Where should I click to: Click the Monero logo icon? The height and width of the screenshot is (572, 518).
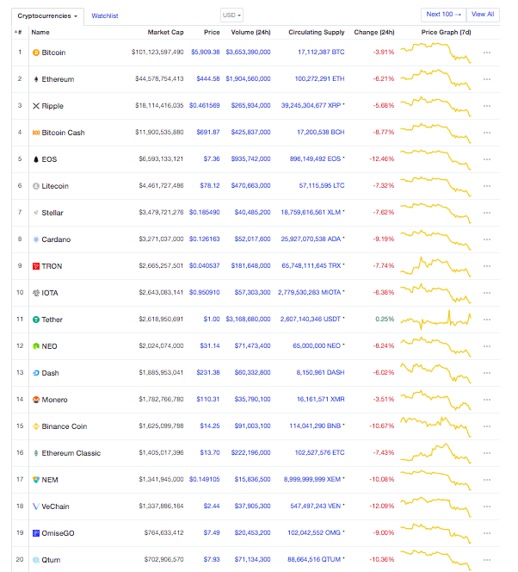(35, 400)
